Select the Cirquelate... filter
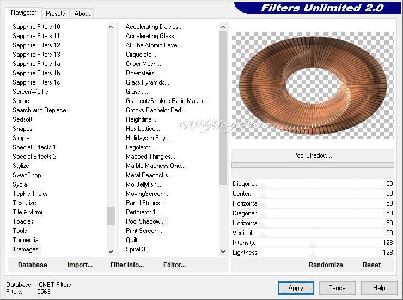The height and width of the screenshot is (300, 403). pyautogui.click(x=141, y=55)
